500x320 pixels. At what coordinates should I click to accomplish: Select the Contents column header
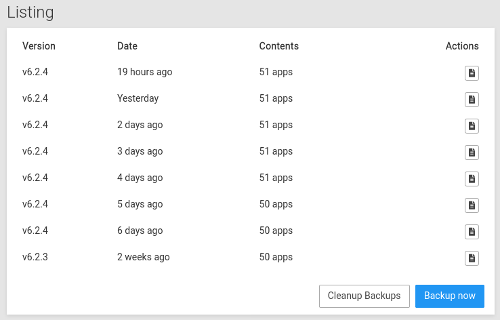pos(278,46)
